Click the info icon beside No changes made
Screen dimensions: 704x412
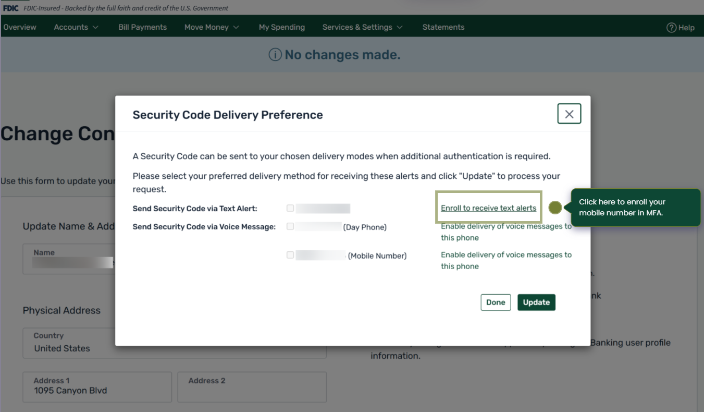[275, 55]
